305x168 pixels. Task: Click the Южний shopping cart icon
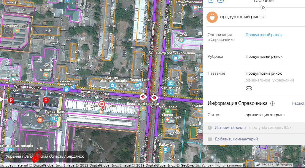[46, 74]
